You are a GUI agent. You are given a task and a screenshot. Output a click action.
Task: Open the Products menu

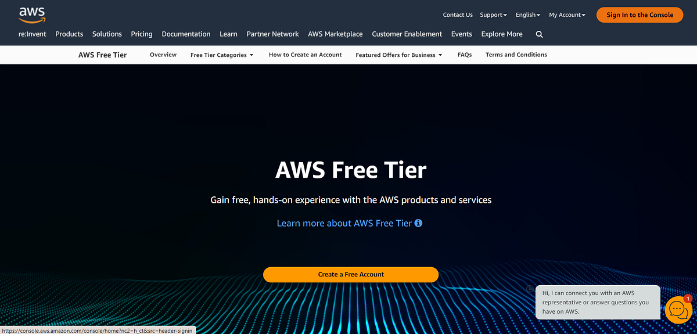point(69,34)
